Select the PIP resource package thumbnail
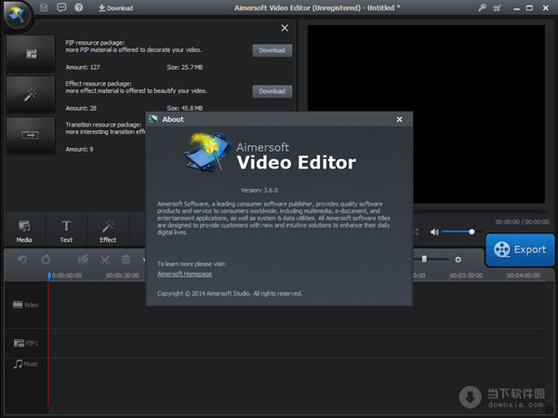 pos(31,54)
